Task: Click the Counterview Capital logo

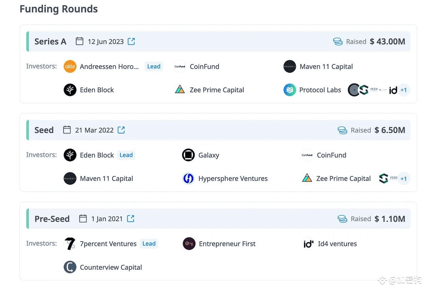Action: 70,267
